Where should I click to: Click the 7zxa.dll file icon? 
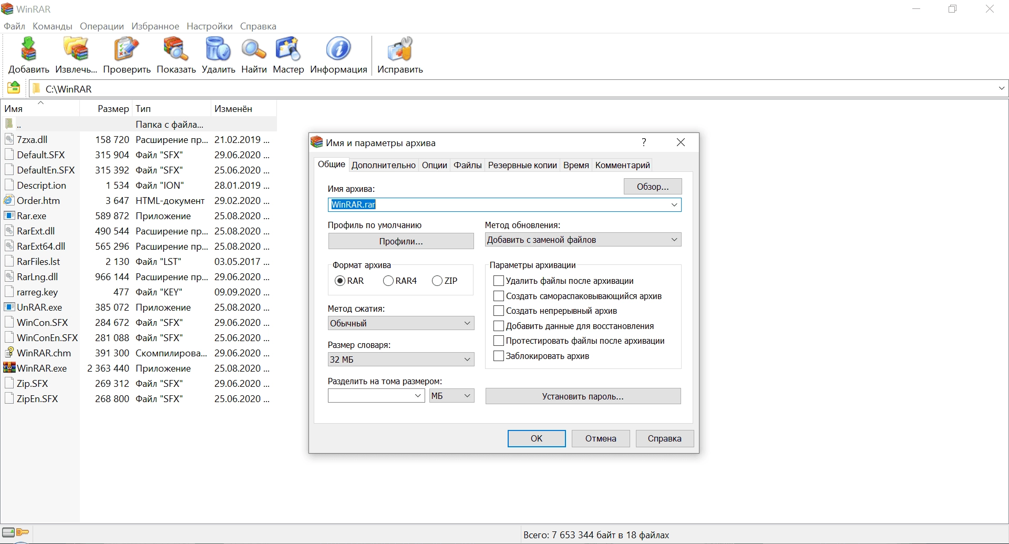9,139
